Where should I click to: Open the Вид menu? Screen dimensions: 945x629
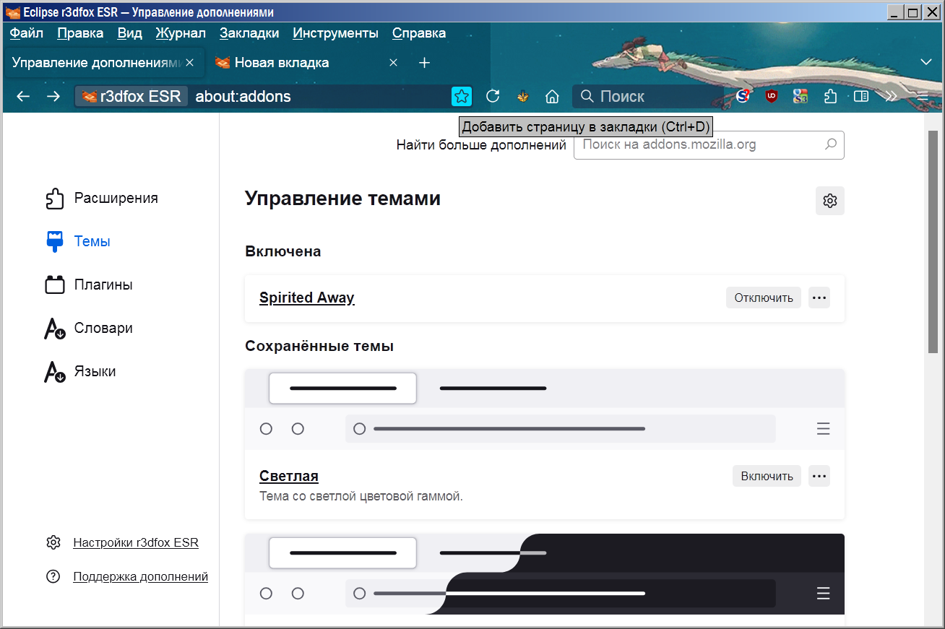click(x=130, y=33)
